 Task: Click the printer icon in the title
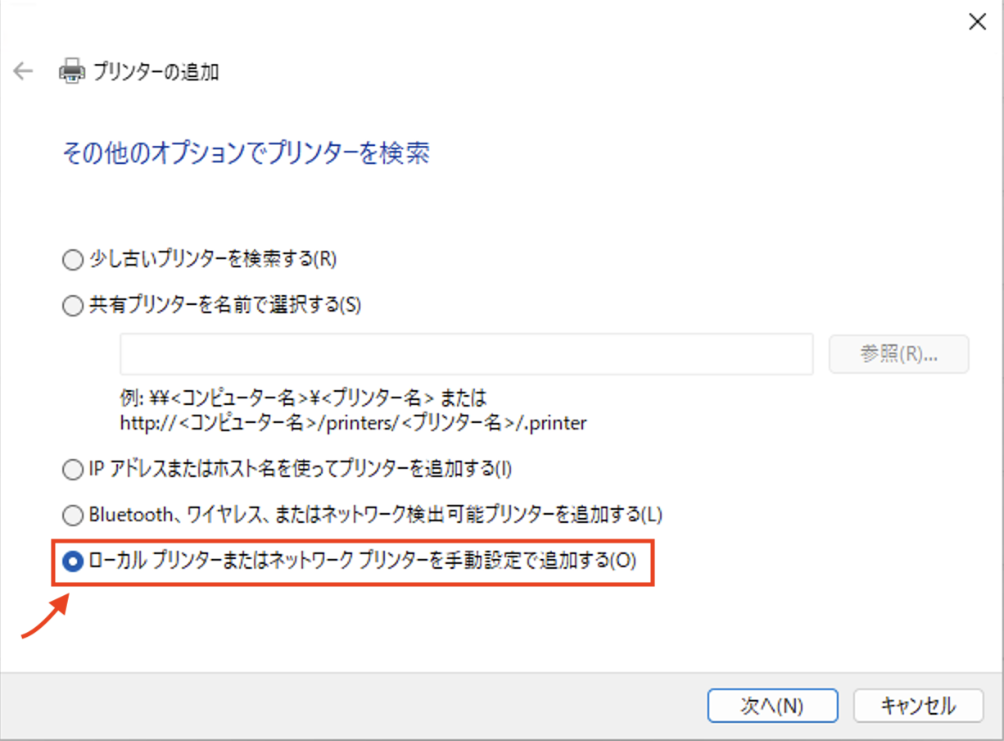point(71,71)
